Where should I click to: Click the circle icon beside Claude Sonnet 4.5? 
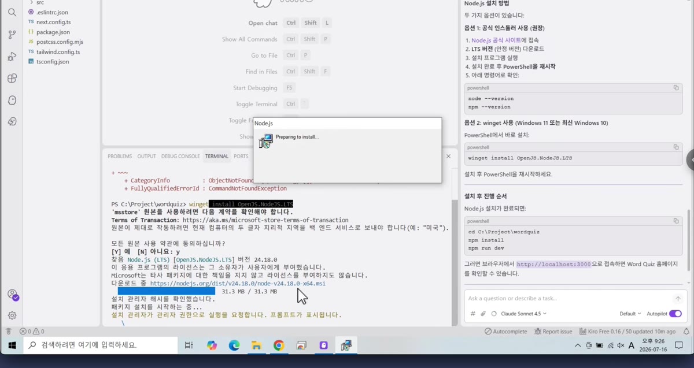pos(494,314)
